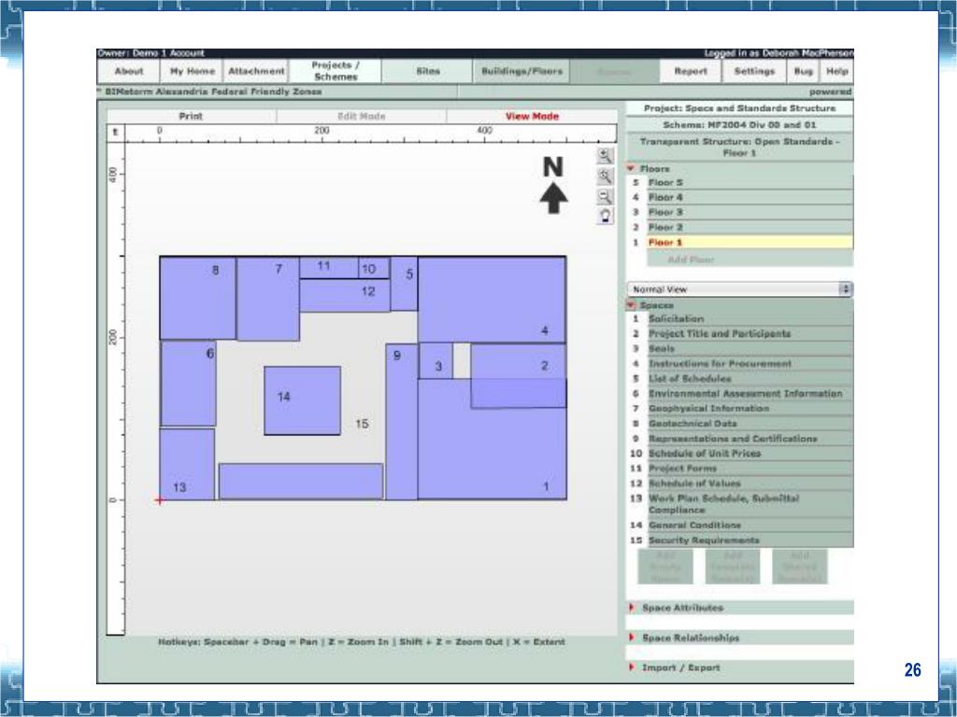Open the About tab

(x=129, y=71)
